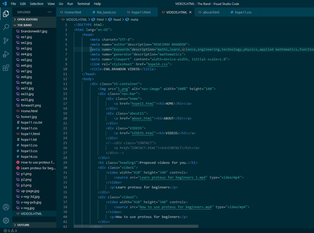Open the Explorer view in activity bar

coord(6,13)
